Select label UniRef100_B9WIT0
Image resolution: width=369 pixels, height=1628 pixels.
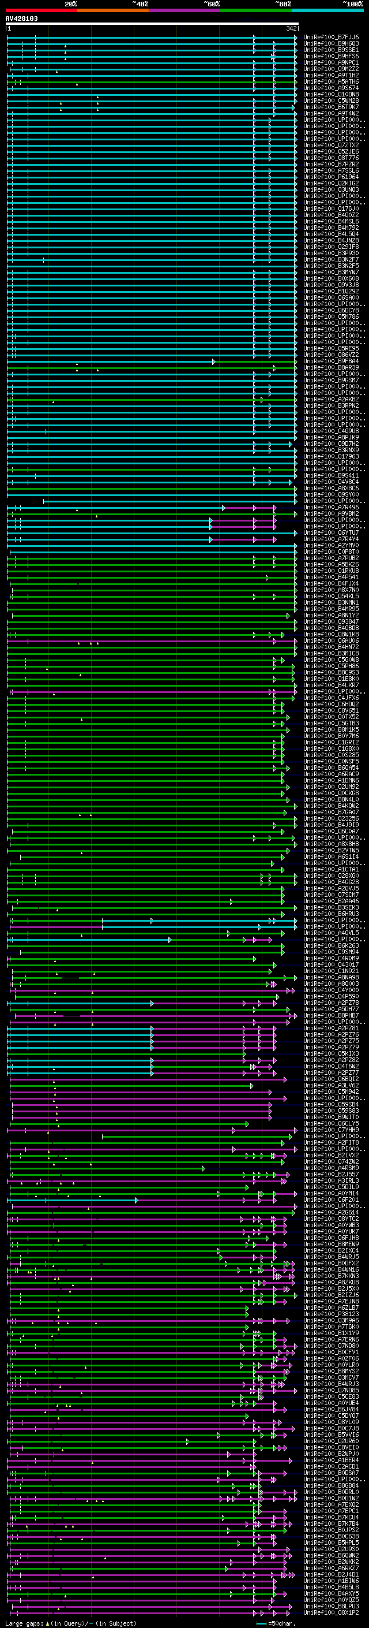click(331, 1117)
